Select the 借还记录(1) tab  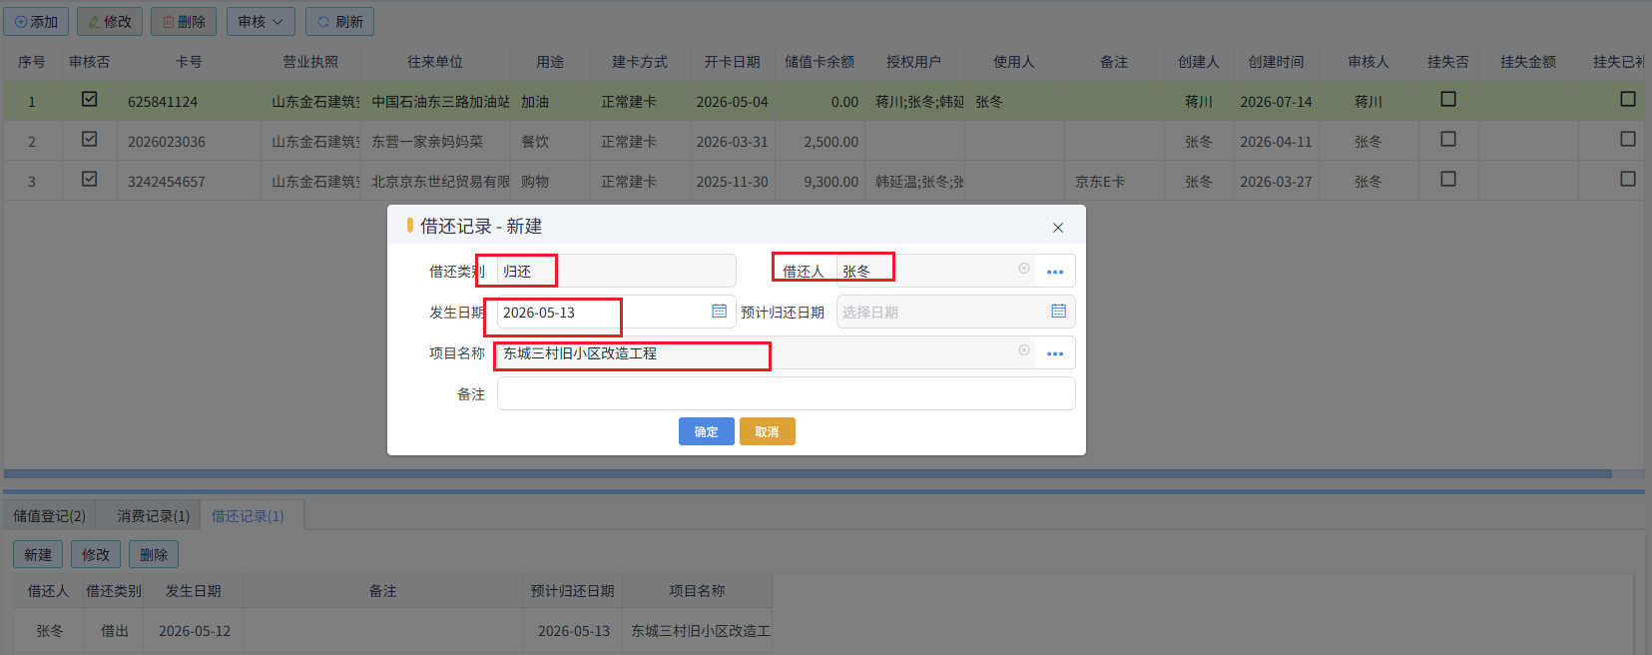coord(248,516)
